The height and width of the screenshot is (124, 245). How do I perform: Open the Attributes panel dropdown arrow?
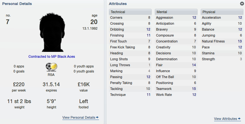coord(242,4)
